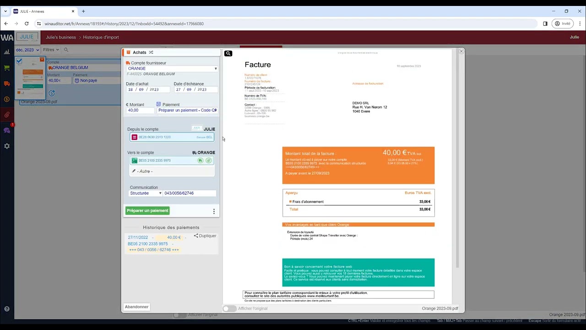Click the Préparer un paiement green button

tap(147, 210)
